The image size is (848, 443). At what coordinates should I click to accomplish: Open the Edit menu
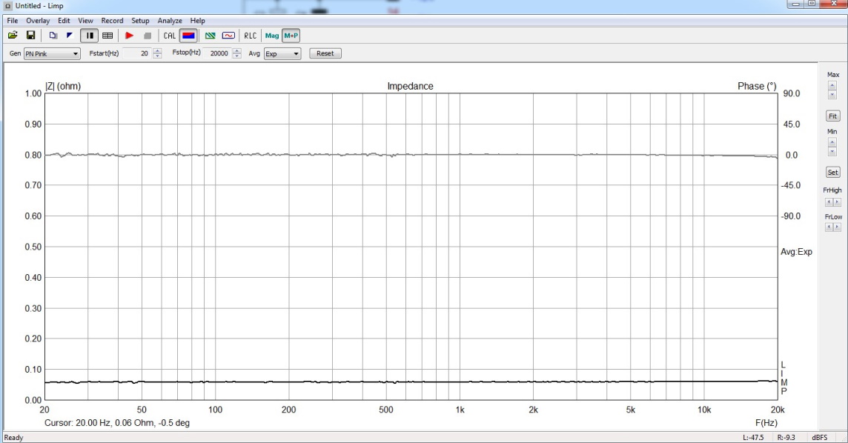64,21
